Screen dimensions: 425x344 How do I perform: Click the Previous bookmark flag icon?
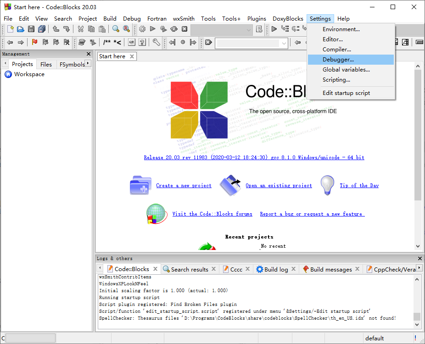pyautogui.click(x=45, y=42)
